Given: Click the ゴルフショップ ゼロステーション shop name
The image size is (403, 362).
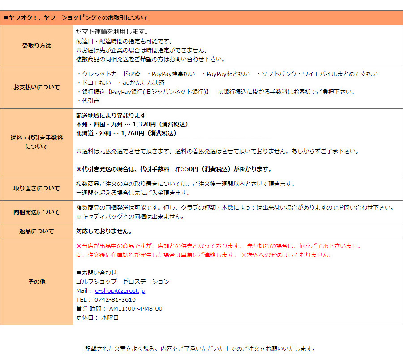Looking at the screenshot, I should (x=123, y=282).
